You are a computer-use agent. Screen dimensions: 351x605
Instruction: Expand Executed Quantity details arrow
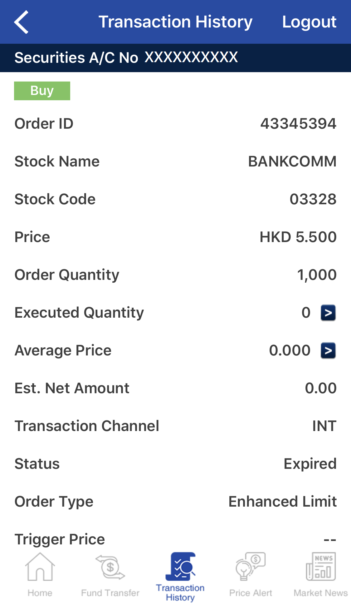[x=328, y=313]
